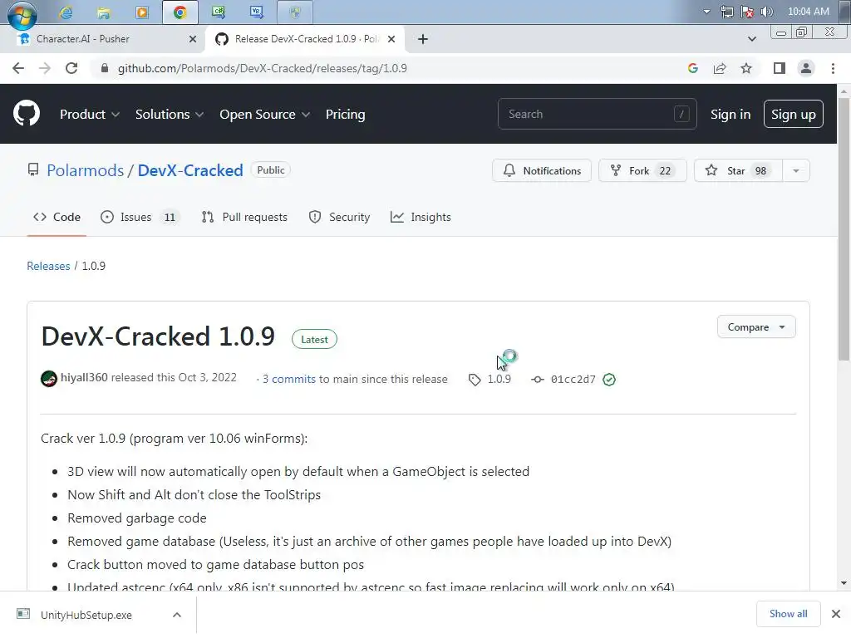The image size is (851, 638).
Task: Go to the Releases breadcrumb link
Action: coord(48,266)
